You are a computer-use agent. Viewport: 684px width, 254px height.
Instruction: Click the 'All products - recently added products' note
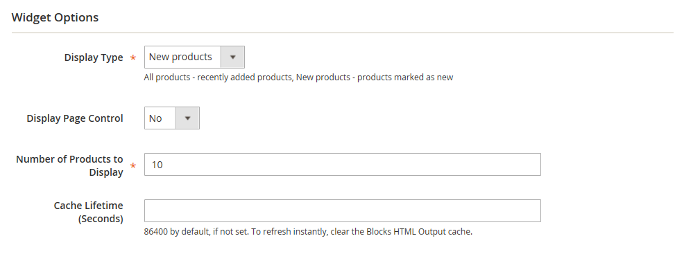[219, 78]
